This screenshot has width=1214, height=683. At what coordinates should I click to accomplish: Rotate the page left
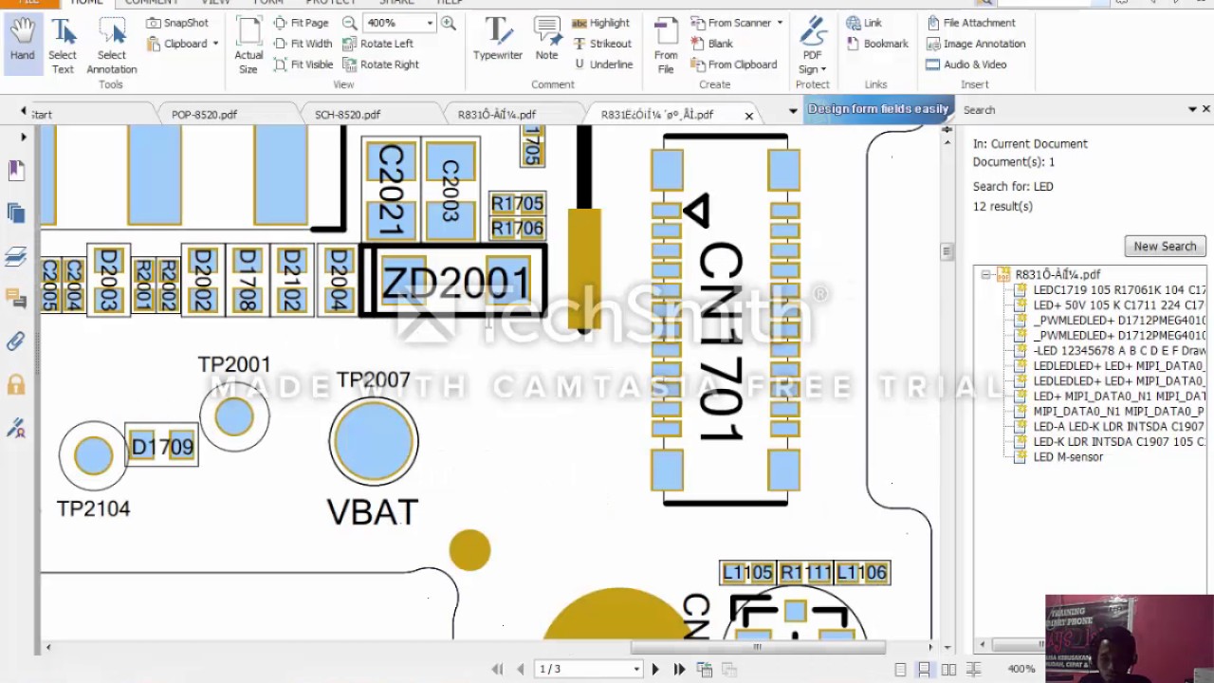(378, 44)
